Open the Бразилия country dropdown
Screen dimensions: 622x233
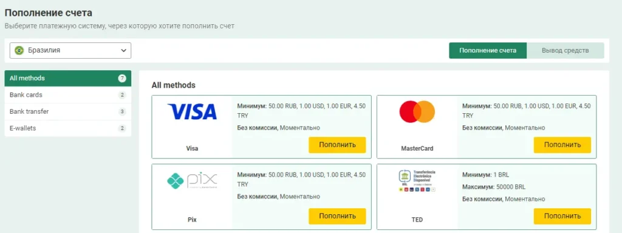pyautogui.click(x=70, y=51)
